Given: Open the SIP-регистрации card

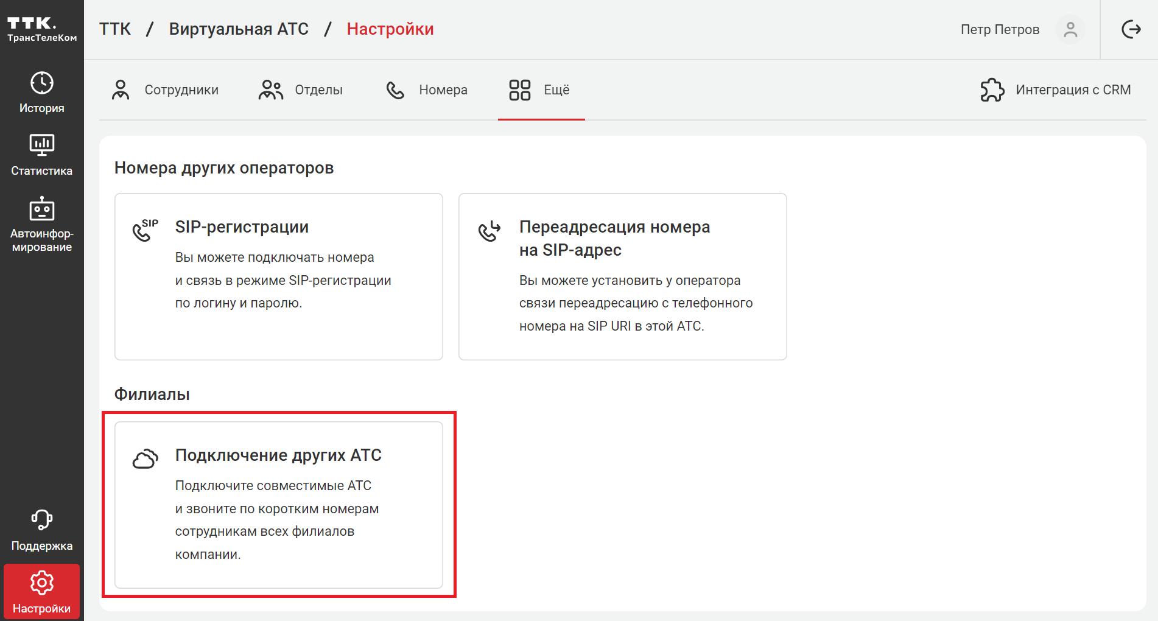Looking at the screenshot, I should 278,276.
